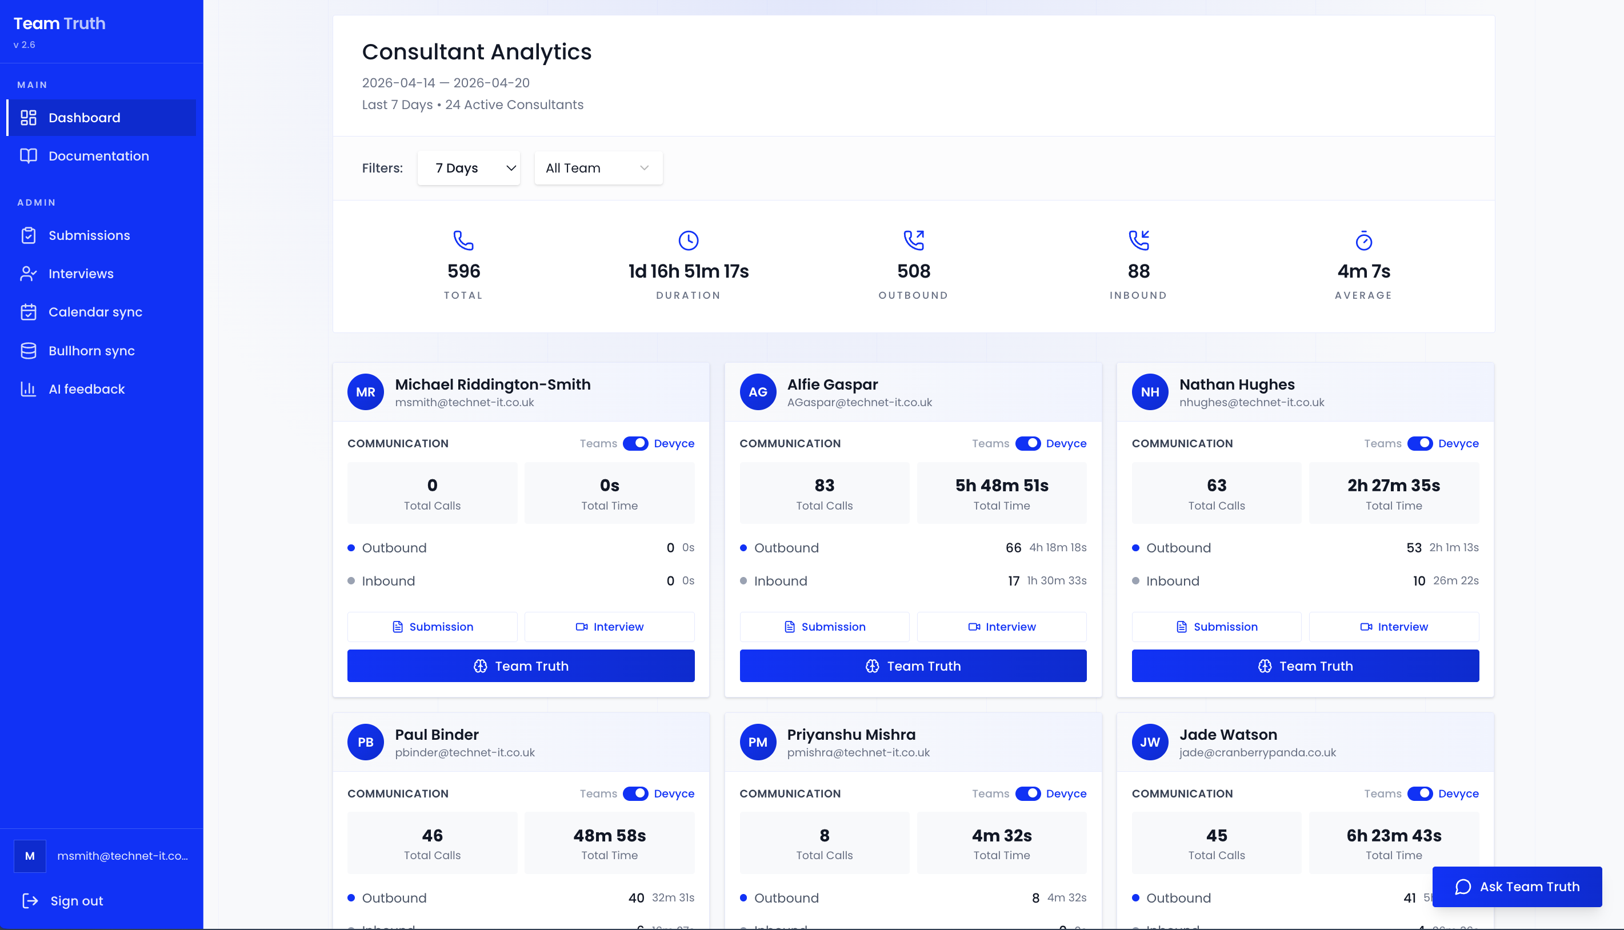Open the 7 Days period dropdown
The image size is (1624, 930).
[469, 168]
